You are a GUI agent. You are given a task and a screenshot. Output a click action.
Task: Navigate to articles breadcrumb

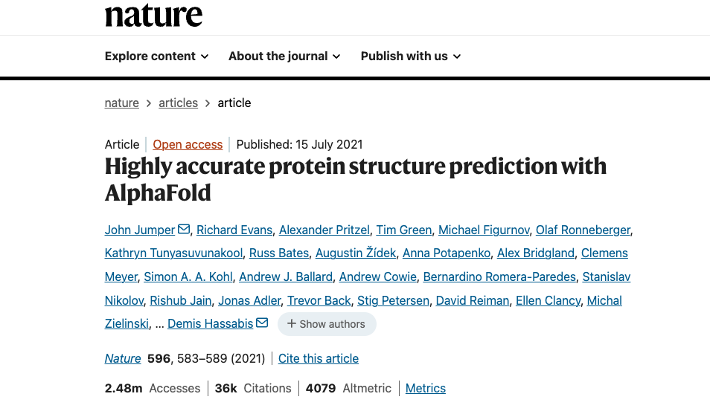179,103
